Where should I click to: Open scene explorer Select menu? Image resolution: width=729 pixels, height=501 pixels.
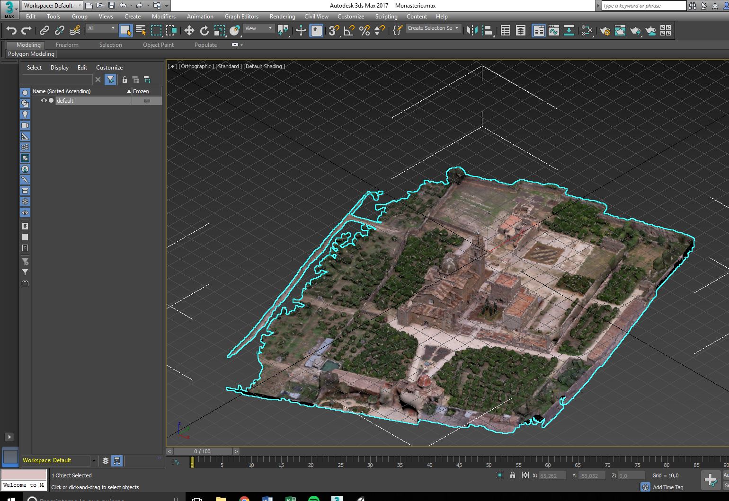(x=34, y=68)
